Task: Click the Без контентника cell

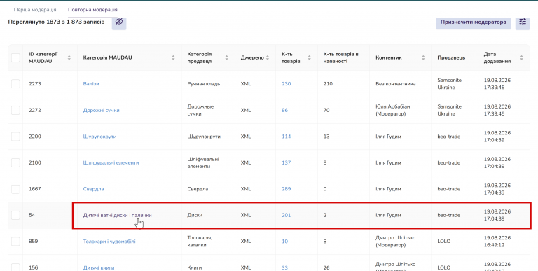Action: click(396, 84)
